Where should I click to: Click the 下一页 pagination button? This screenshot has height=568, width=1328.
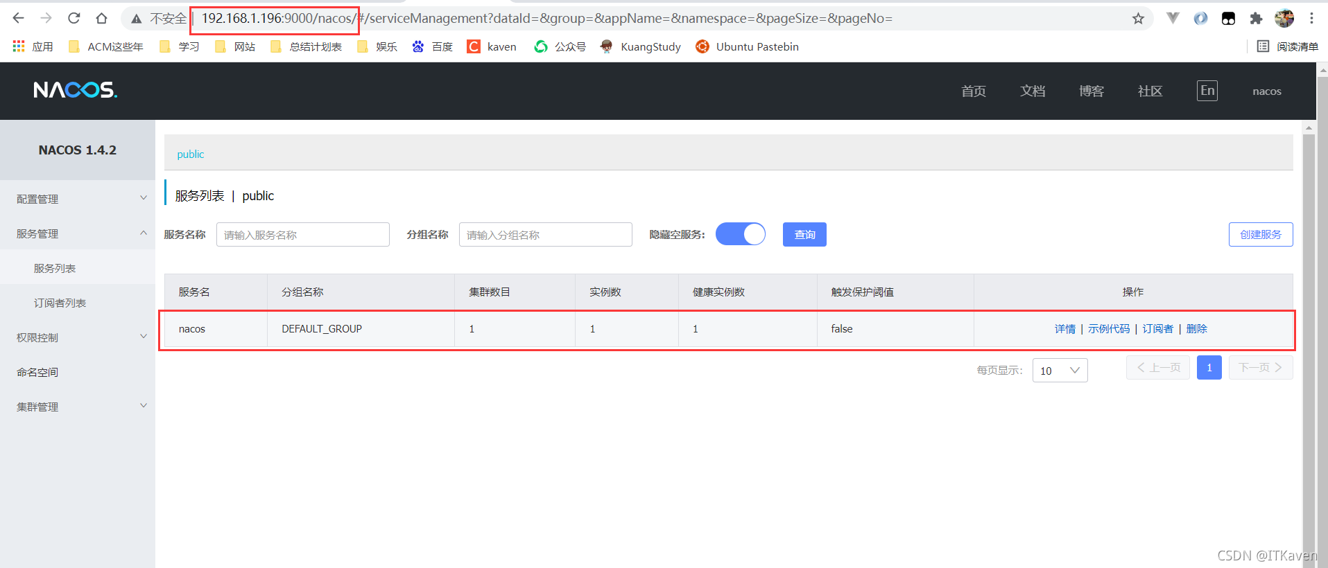pyautogui.click(x=1261, y=367)
